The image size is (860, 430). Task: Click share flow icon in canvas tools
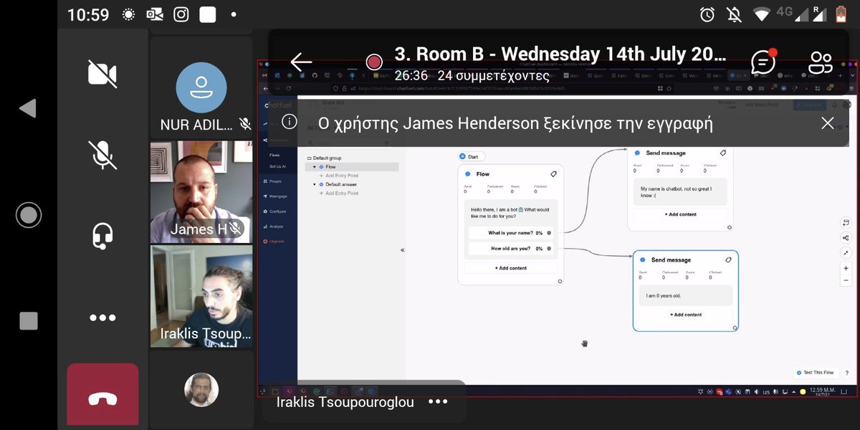[846, 238]
